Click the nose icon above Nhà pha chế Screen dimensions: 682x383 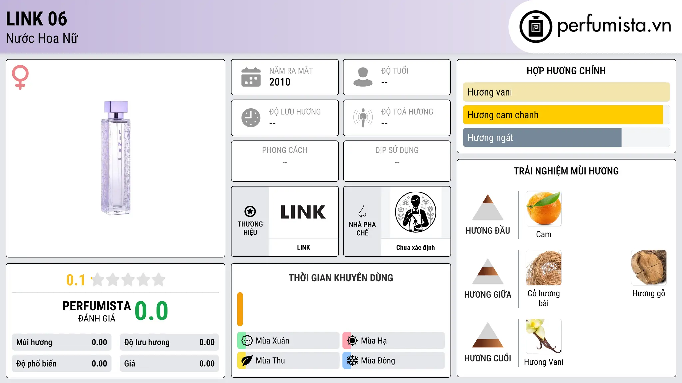click(362, 211)
